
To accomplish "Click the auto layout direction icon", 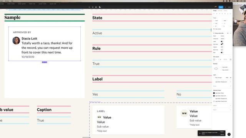I will pos(214,60).
